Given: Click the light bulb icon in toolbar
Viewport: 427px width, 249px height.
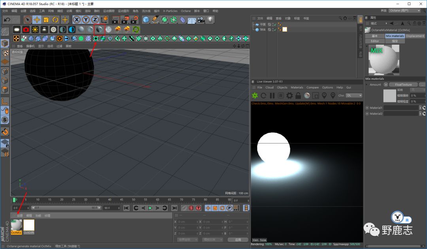Looking at the screenshot, I should [210, 20].
